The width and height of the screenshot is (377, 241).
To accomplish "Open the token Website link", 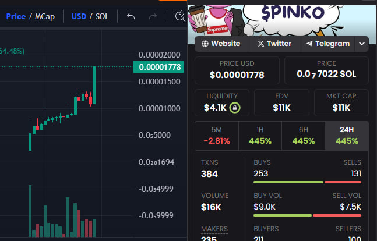I will [x=221, y=44].
